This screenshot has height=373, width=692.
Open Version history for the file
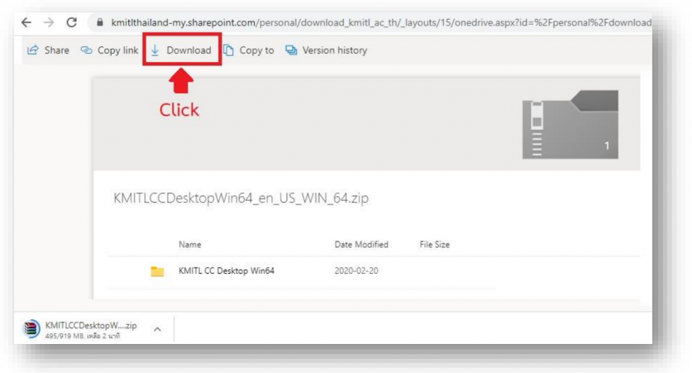[326, 51]
